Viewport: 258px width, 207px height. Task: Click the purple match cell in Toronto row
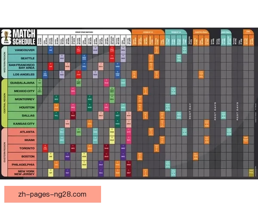[123, 148]
